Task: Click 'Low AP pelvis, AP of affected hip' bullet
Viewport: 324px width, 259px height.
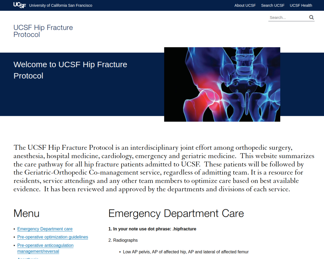Action: pyautogui.click(x=186, y=252)
